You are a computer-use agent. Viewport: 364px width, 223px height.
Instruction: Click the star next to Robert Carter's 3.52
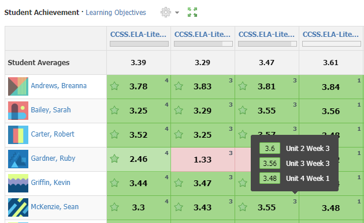pyautogui.click(x=114, y=134)
